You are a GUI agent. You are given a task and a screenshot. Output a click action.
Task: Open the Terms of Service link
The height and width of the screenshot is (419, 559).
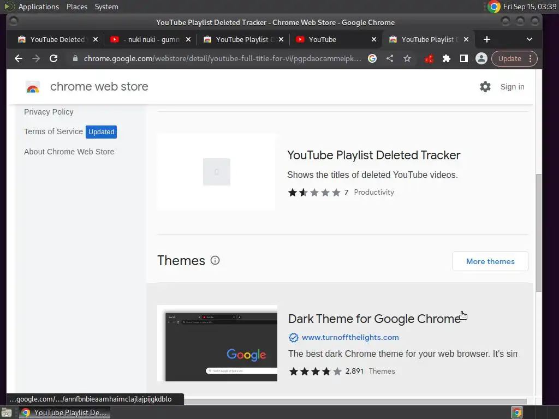(x=53, y=131)
